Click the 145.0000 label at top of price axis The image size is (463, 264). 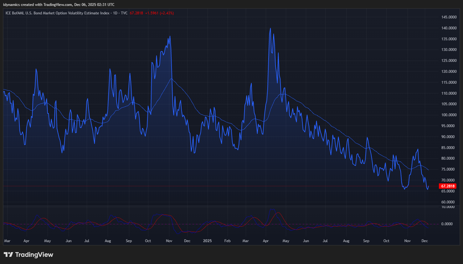pos(449,17)
